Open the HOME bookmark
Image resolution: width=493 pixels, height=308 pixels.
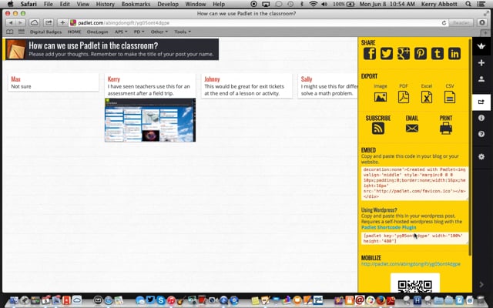(74, 32)
